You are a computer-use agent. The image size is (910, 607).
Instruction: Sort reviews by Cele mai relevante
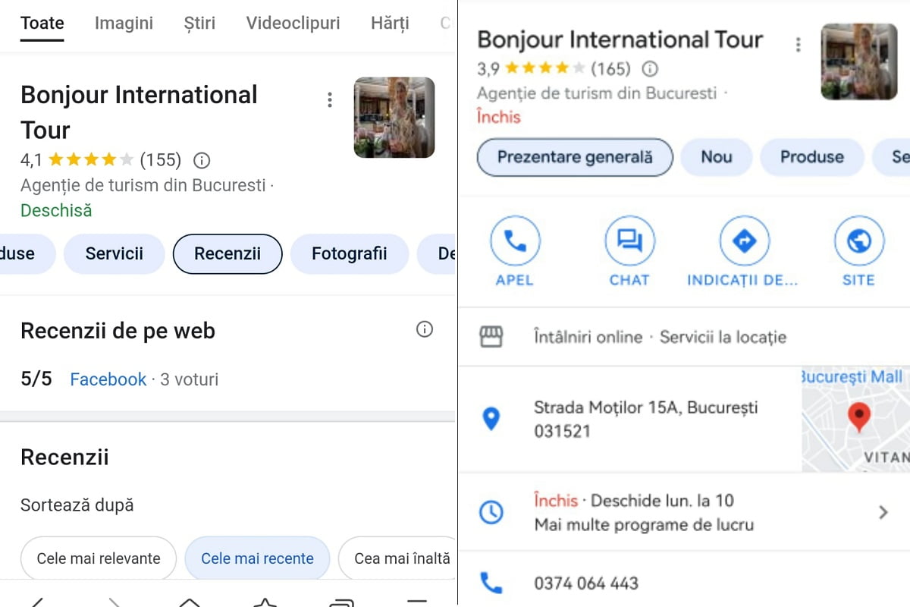(99, 558)
